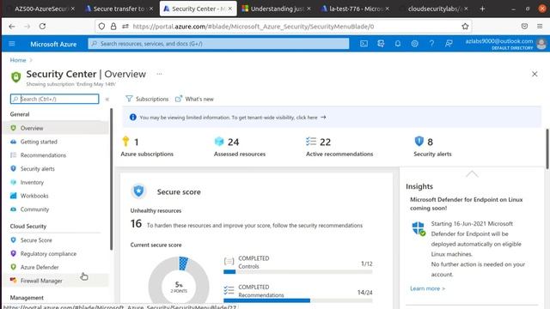Select Overview in left menu
The width and height of the screenshot is (550, 309).
coord(56,128)
